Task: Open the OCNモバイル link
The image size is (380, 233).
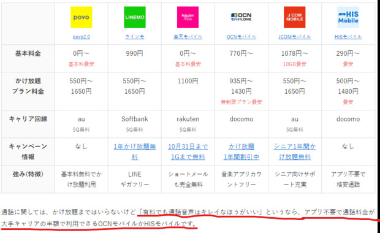Action: [241, 37]
